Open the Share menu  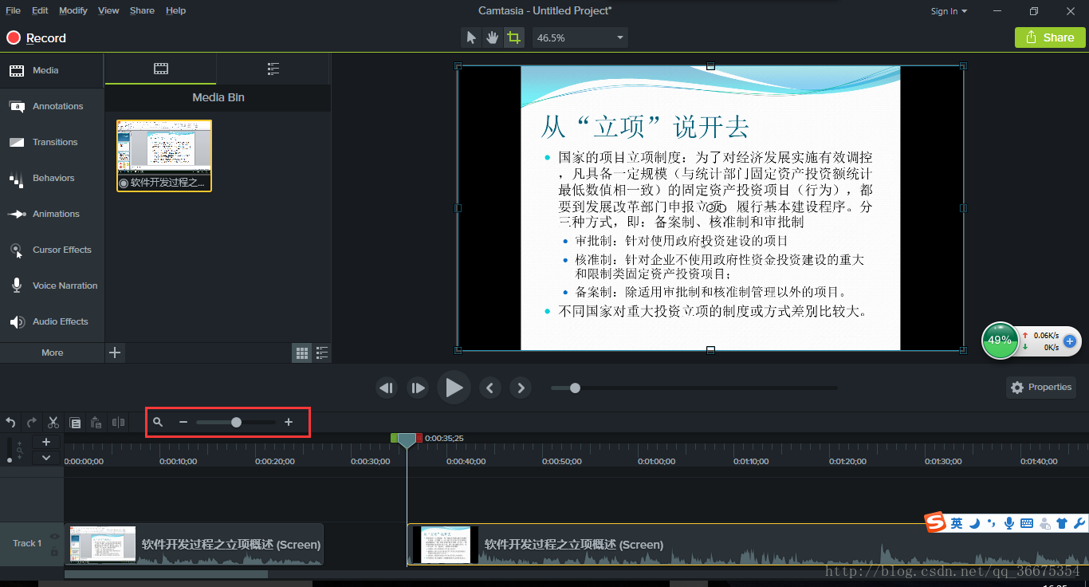pos(142,10)
